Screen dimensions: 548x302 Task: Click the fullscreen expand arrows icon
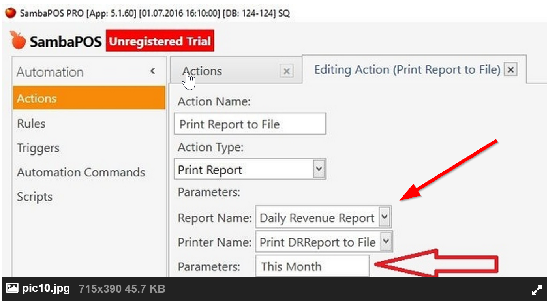pyautogui.click(x=537, y=289)
